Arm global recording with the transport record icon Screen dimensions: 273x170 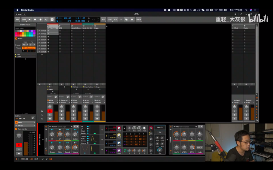pos(41,20)
